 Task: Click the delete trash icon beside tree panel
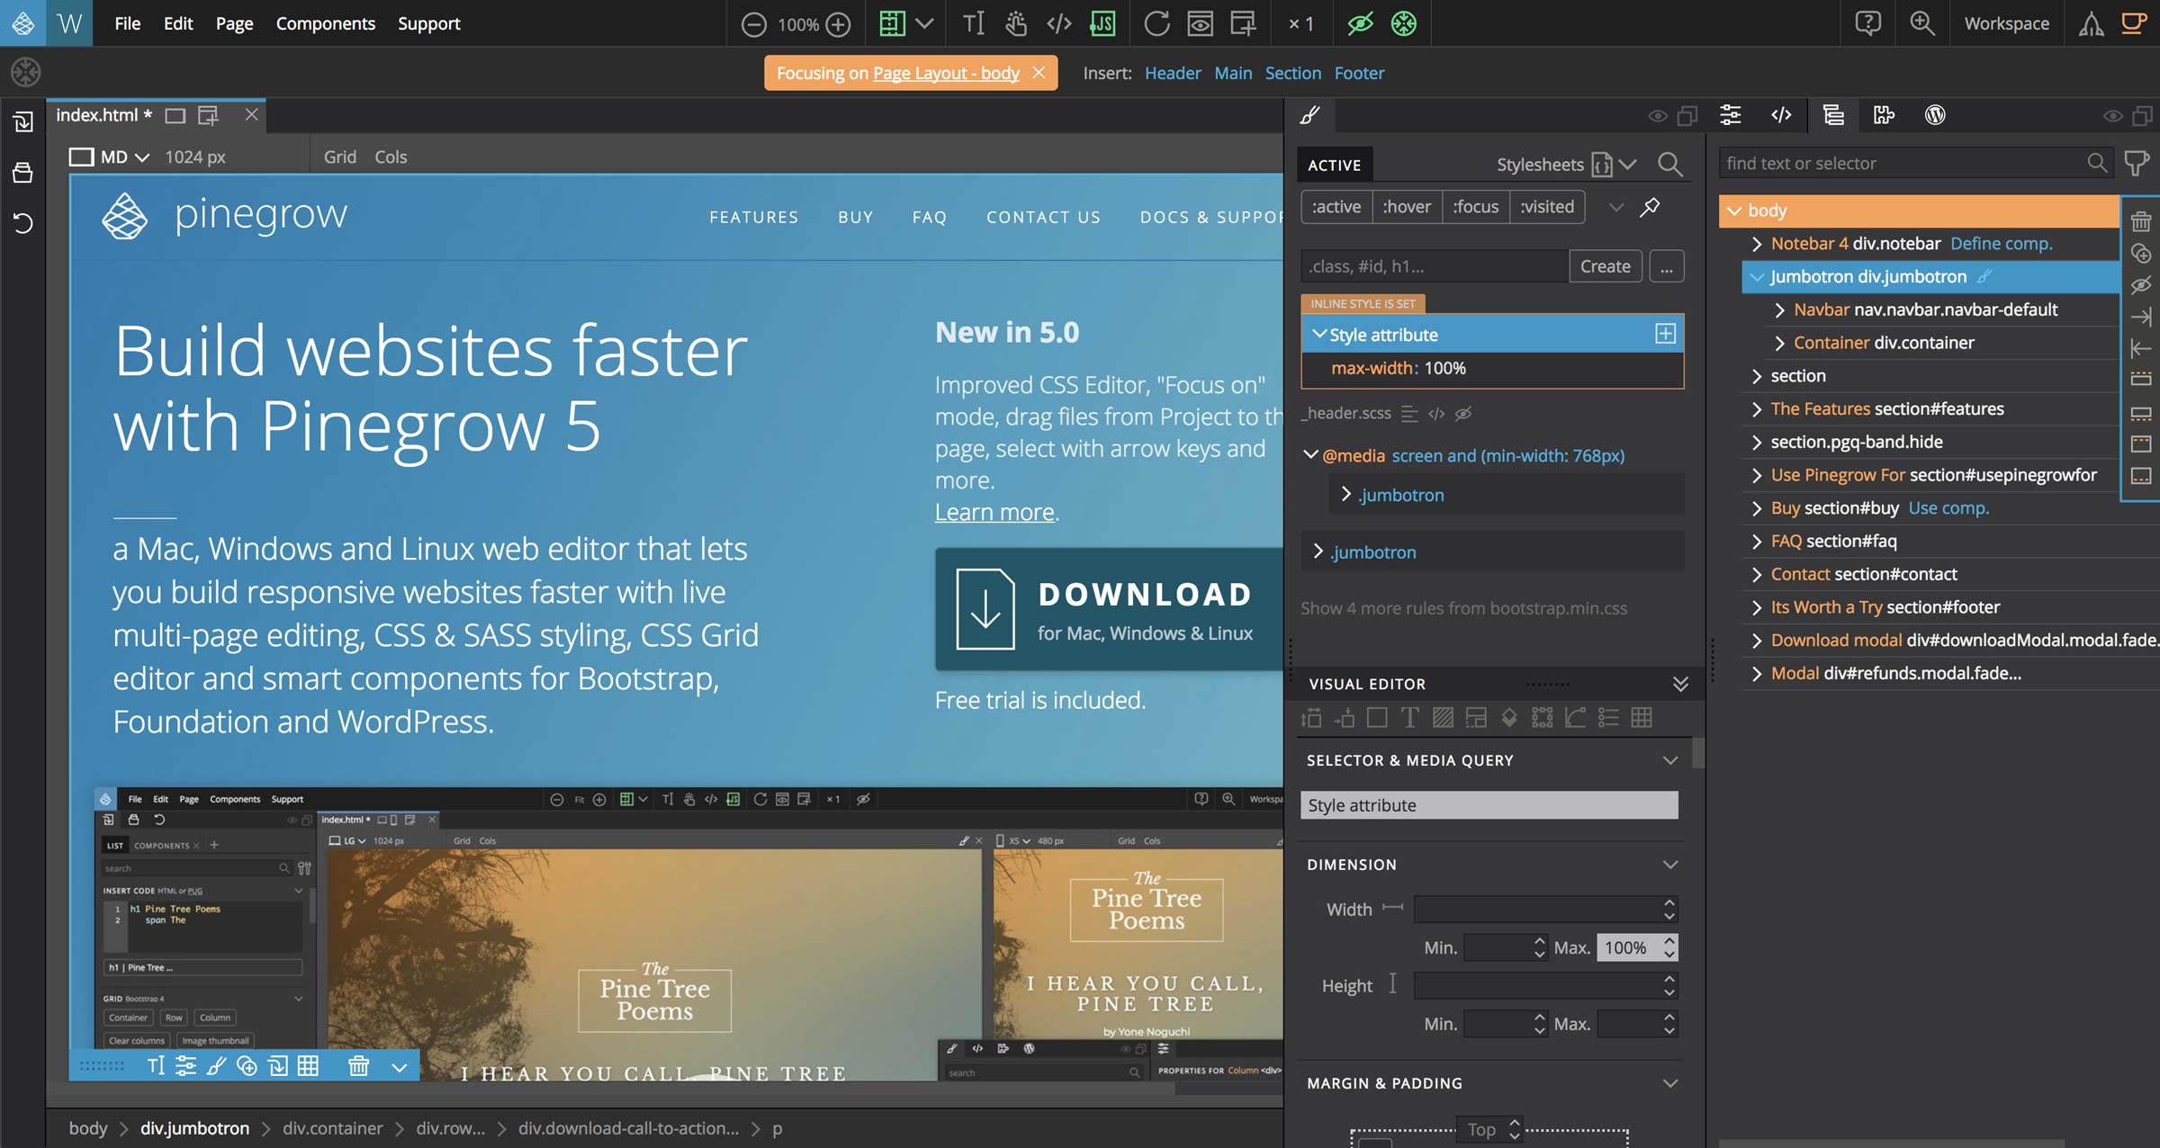[2141, 221]
